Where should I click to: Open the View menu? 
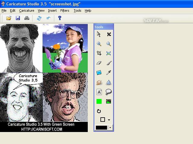(x=41, y=11)
